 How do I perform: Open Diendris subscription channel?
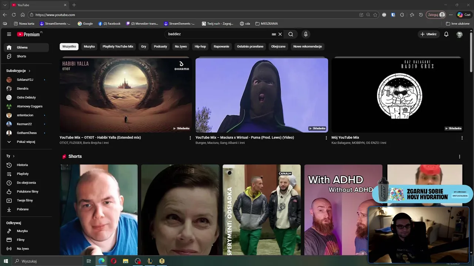tap(26, 88)
